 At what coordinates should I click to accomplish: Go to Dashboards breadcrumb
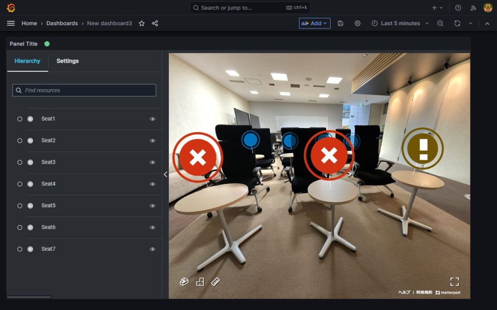point(62,23)
